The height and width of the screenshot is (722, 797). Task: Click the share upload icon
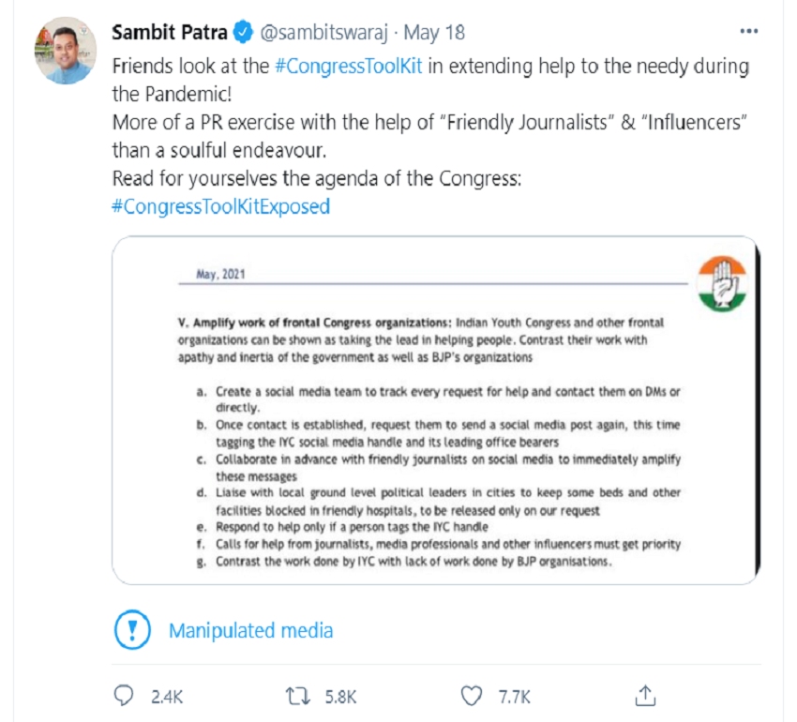645,695
